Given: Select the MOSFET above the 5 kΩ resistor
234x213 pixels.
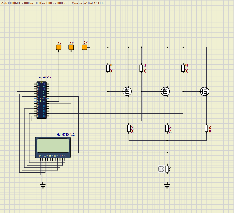Looking at the screenshot, I should pyautogui.click(x=165, y=91).
